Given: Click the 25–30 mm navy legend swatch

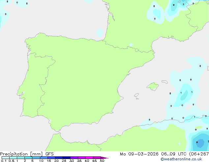Looking at the screenshot, I should pos(66,158).
